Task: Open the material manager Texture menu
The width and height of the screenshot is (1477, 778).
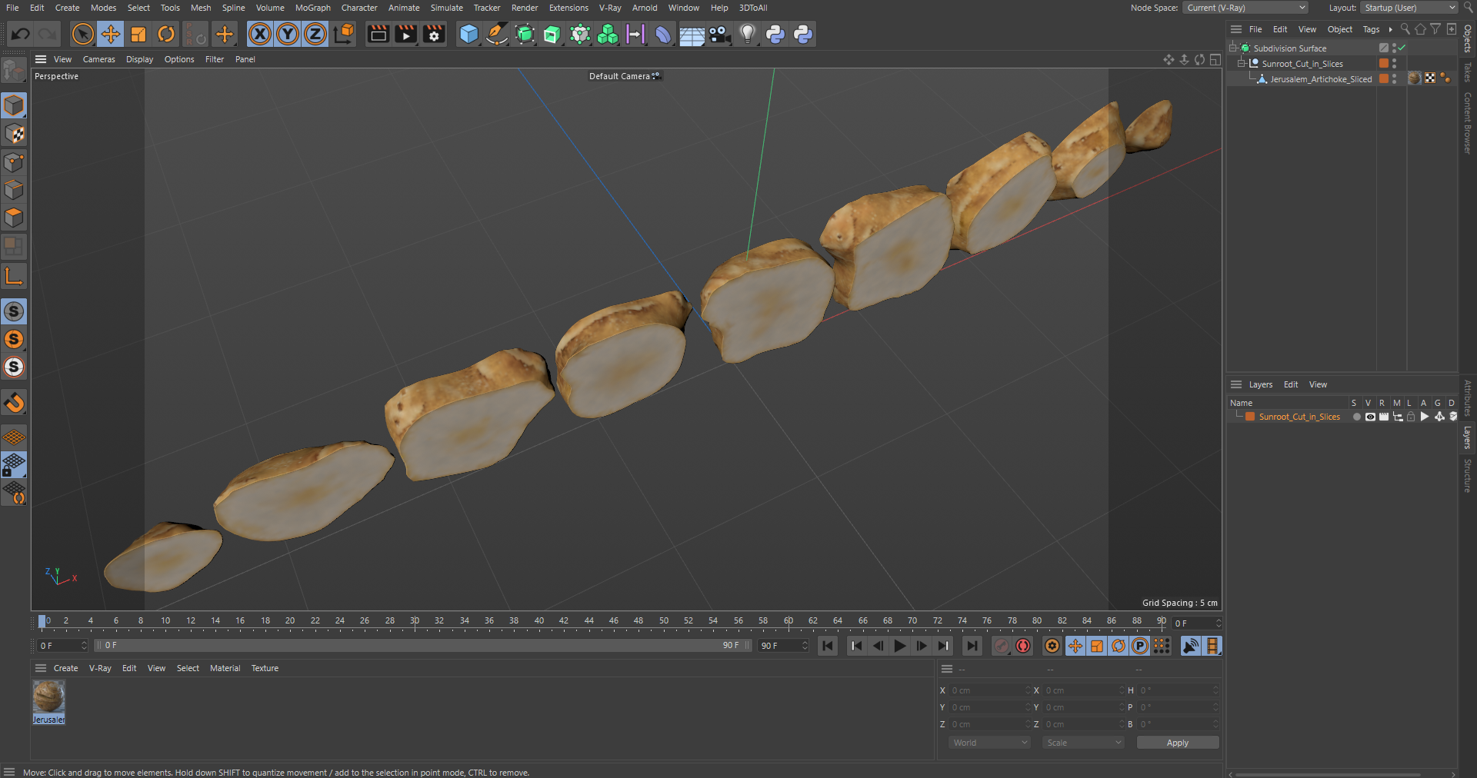Action: coord(265,668)
